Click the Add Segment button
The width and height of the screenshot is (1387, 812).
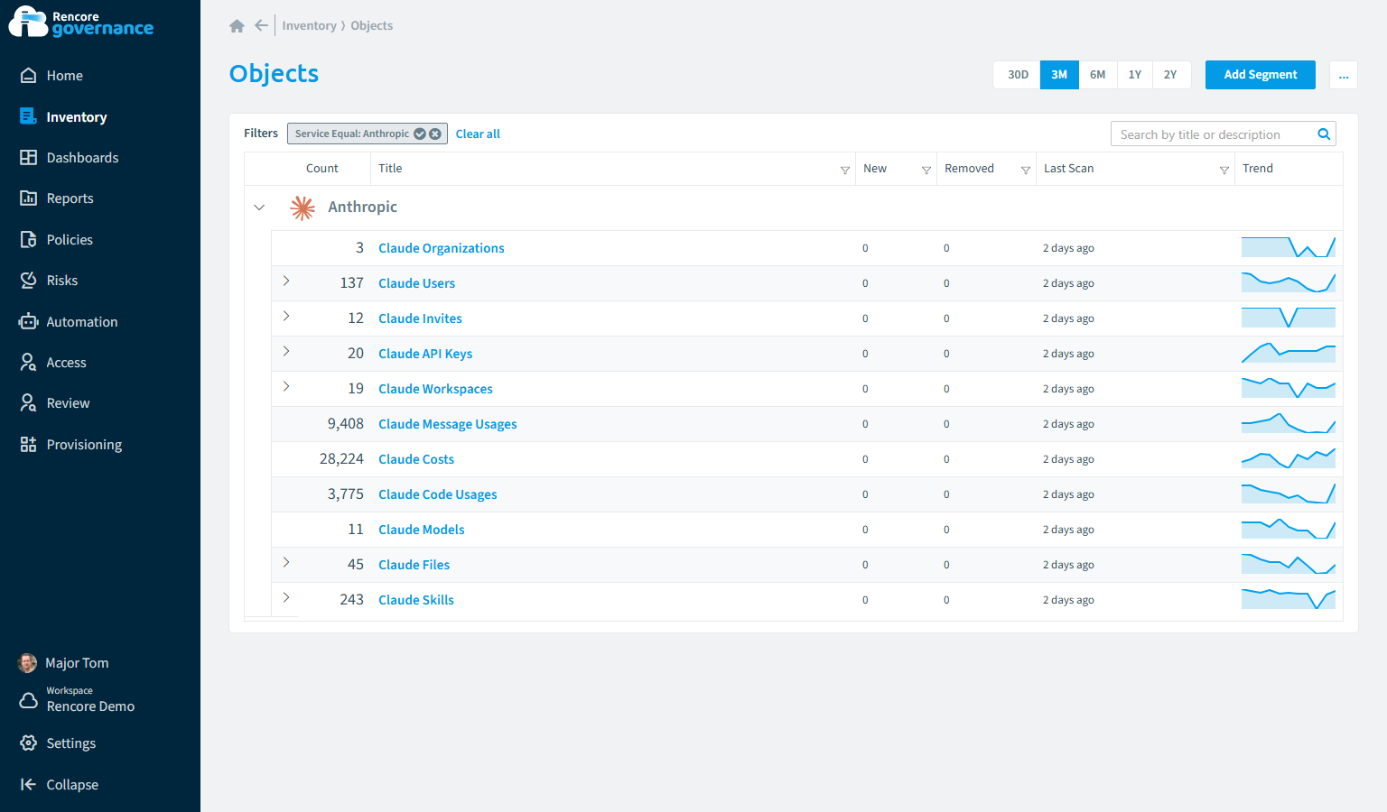[x=1261, y=75]
